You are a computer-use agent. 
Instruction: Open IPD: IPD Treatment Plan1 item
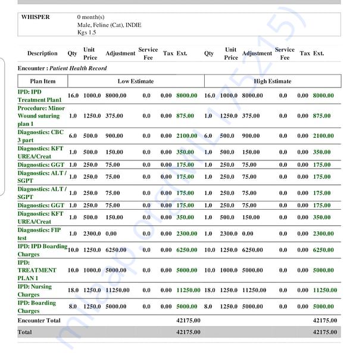[40, 96]
